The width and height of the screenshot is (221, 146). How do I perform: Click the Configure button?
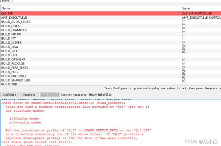tap(9, 95)
